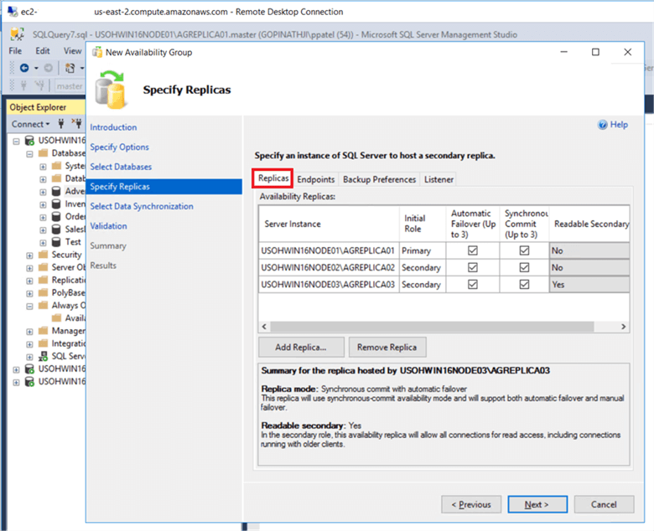654x531 pixels.
Task: Collapse the Always On node in the tree
Action: pyautogui.click(x=30, y=306)
